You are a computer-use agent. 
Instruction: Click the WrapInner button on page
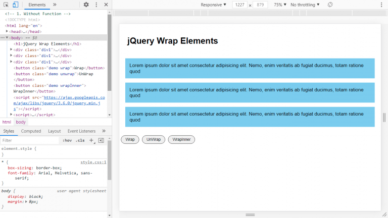181,139
